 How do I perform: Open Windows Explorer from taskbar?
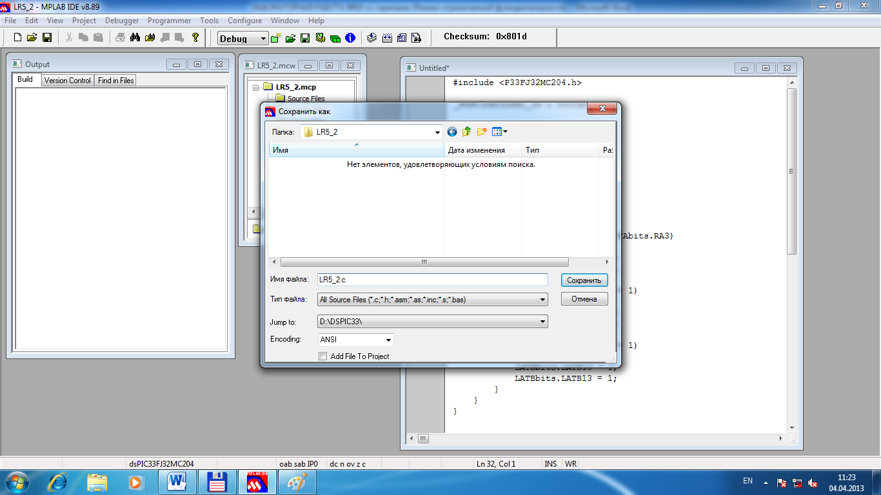tap(97, 481)
